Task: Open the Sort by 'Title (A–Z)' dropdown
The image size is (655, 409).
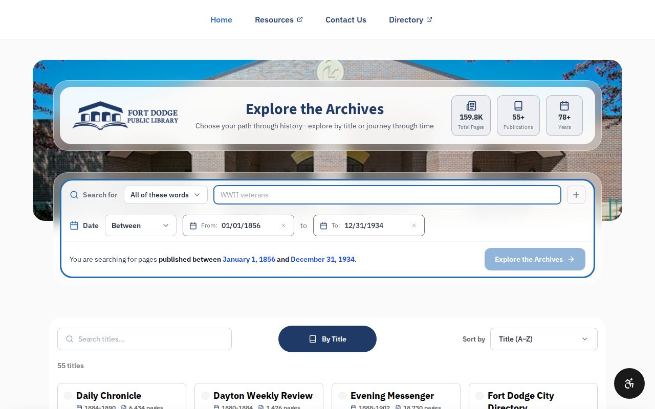Action: 544,339
